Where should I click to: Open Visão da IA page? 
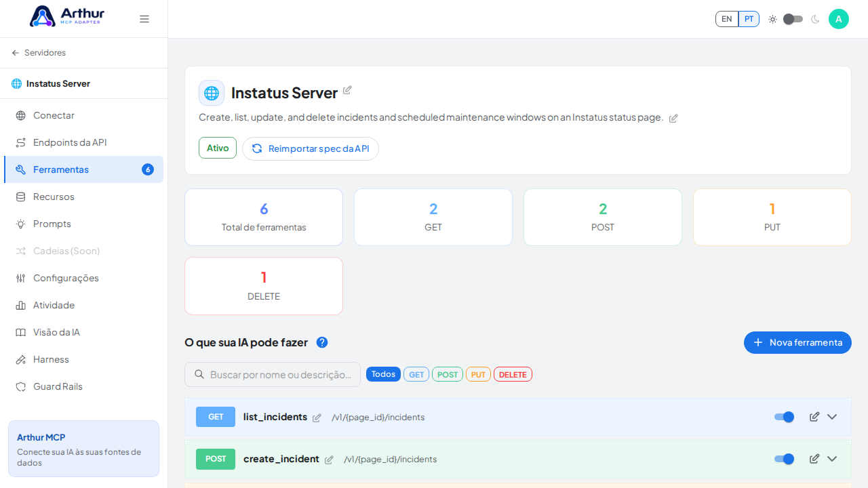coord(83,332)
